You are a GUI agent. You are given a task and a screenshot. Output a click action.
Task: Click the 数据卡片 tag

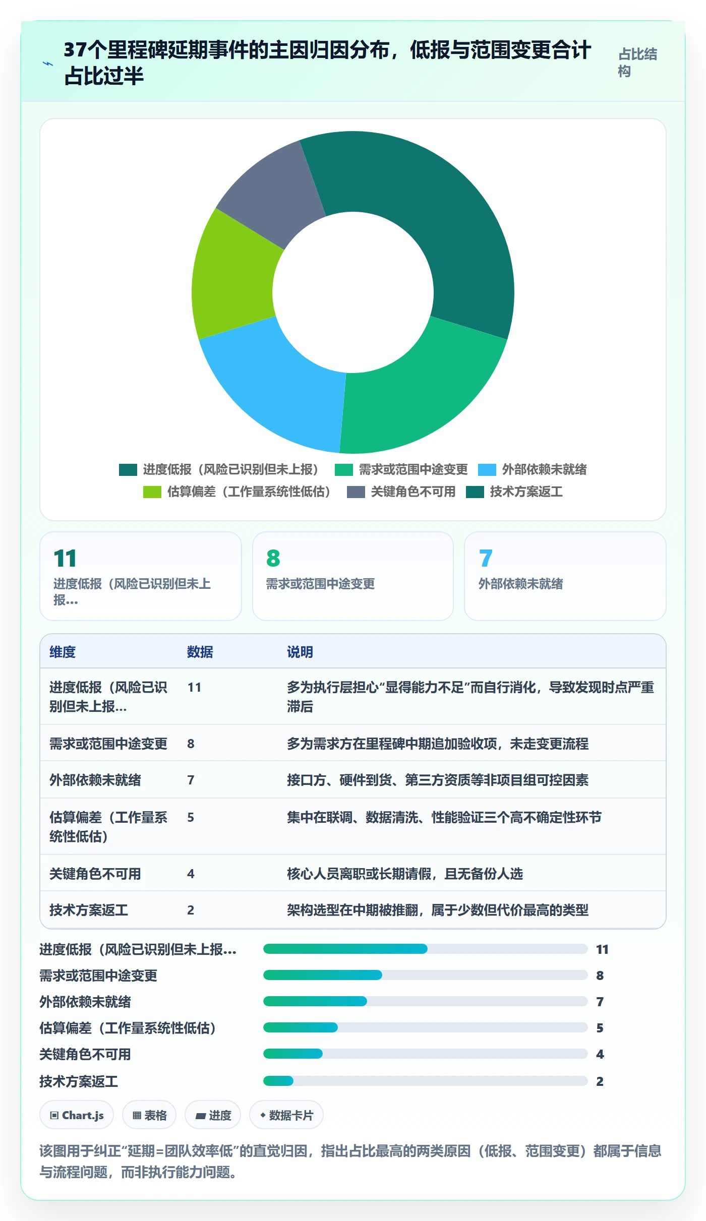(286, 1115)
